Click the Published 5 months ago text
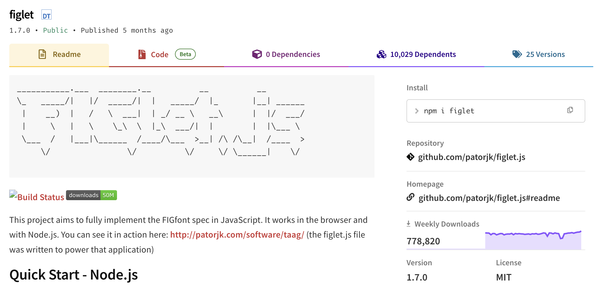Screen dimensions: 603x286 tap(127, 30)
